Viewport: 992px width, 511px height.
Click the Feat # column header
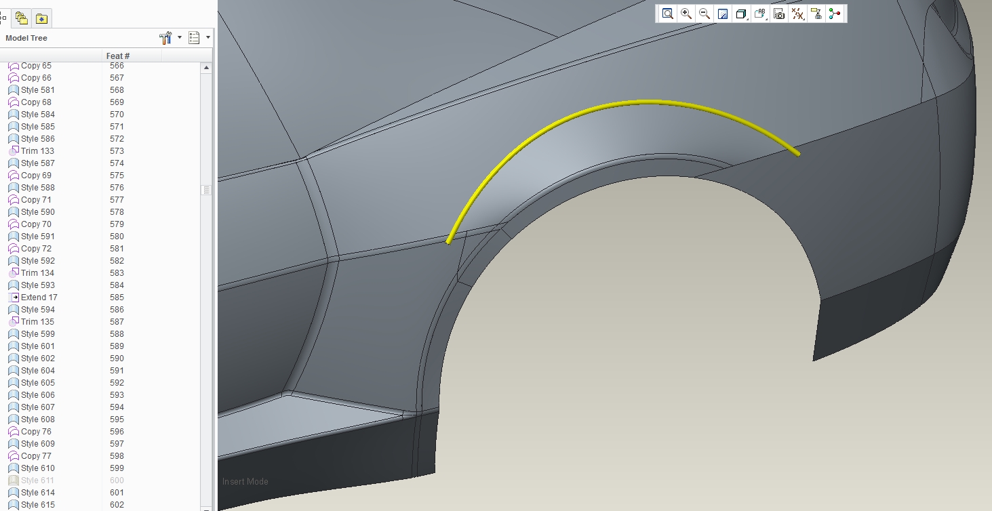tap(118, 56)
